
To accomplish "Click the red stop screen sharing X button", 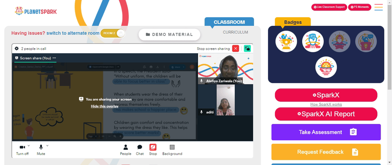I will (x=236, y=48).
